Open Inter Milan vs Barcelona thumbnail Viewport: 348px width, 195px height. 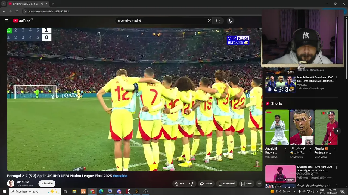(280, 84)
